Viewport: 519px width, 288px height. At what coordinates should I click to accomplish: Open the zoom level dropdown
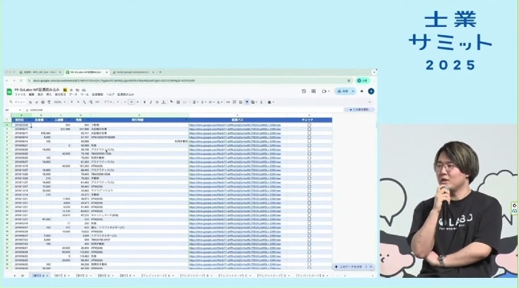[x=59, y=102]
